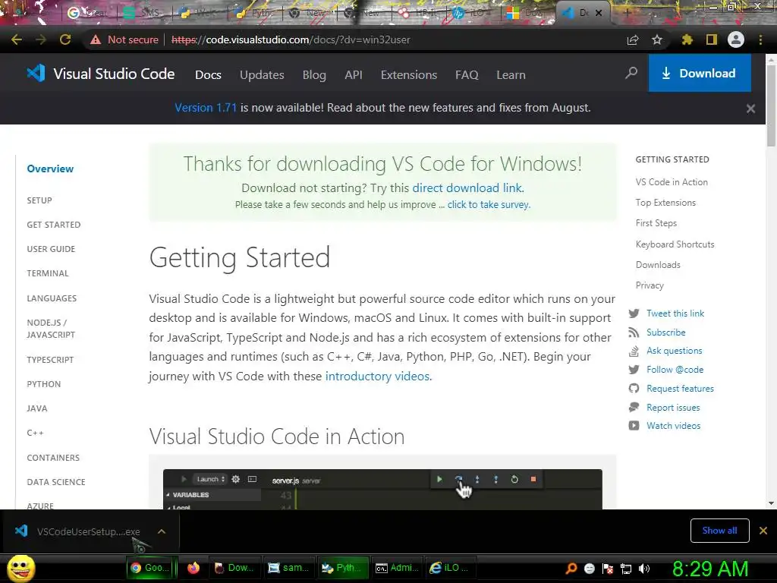Click the Not secure warning icon
The height and width of the screenshot is (583, 777).
(x=96, y=39)
